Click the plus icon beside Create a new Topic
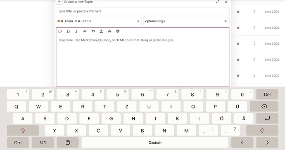The height and width of the screenshot is (150, 285). coord(59,2)
